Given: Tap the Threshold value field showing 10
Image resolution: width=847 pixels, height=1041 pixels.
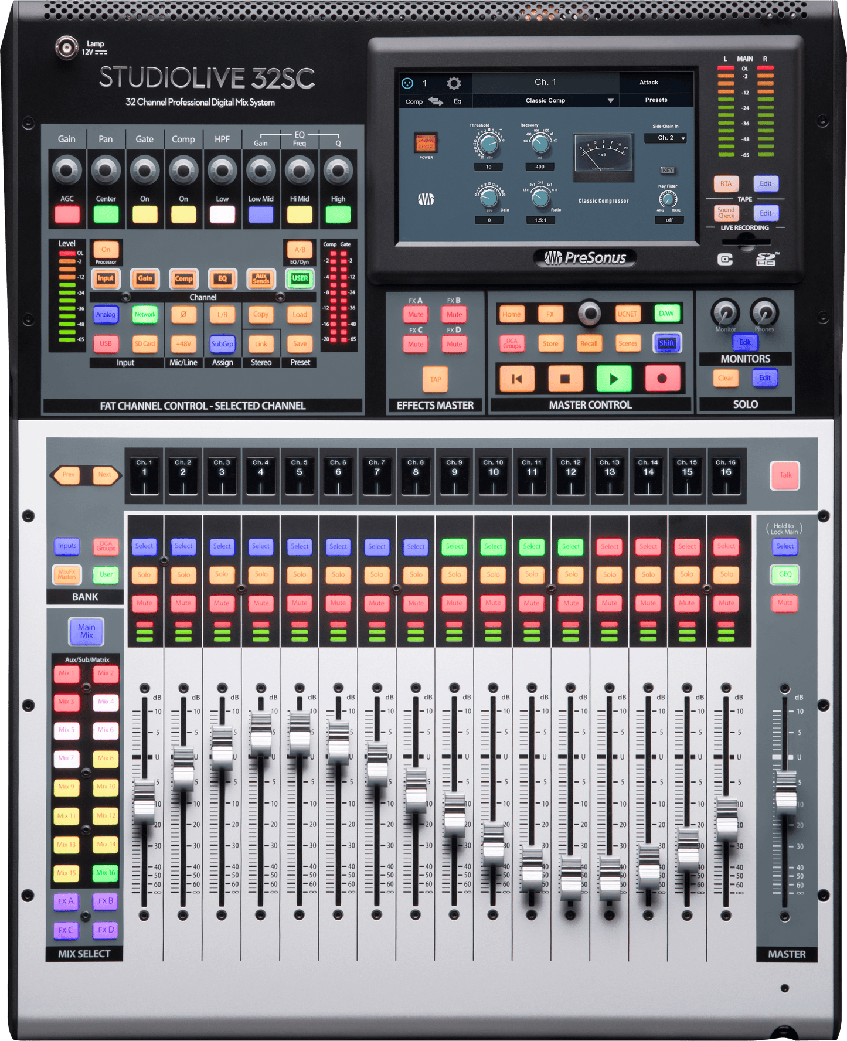Looking at the screenshot, I should 488,167.
